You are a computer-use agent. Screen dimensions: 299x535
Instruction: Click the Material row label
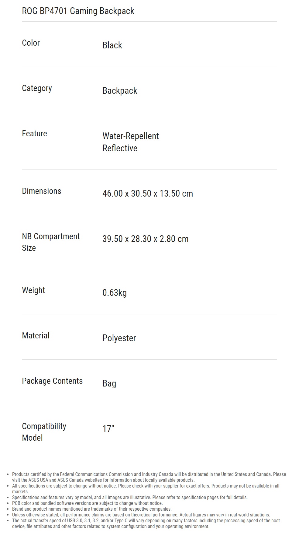coord(36,336)
